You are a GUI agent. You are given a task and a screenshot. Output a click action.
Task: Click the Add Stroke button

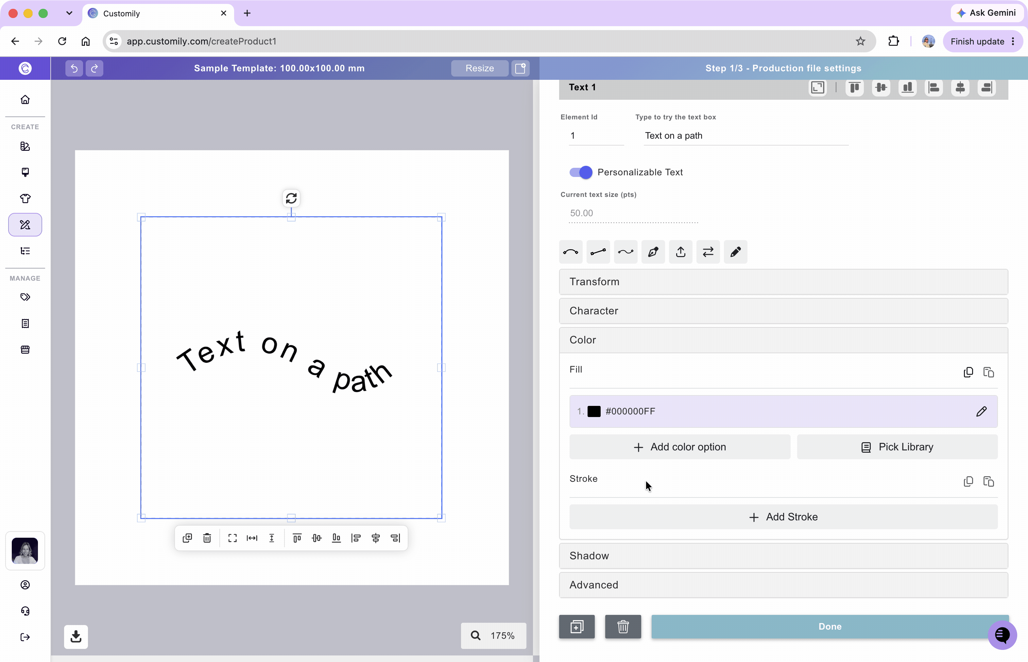(783, 517)
